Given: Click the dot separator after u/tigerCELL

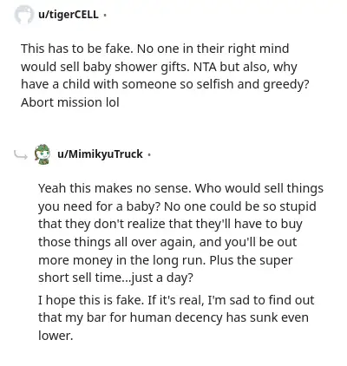Looking at the screenshot, I should click(x=105, y=15).
